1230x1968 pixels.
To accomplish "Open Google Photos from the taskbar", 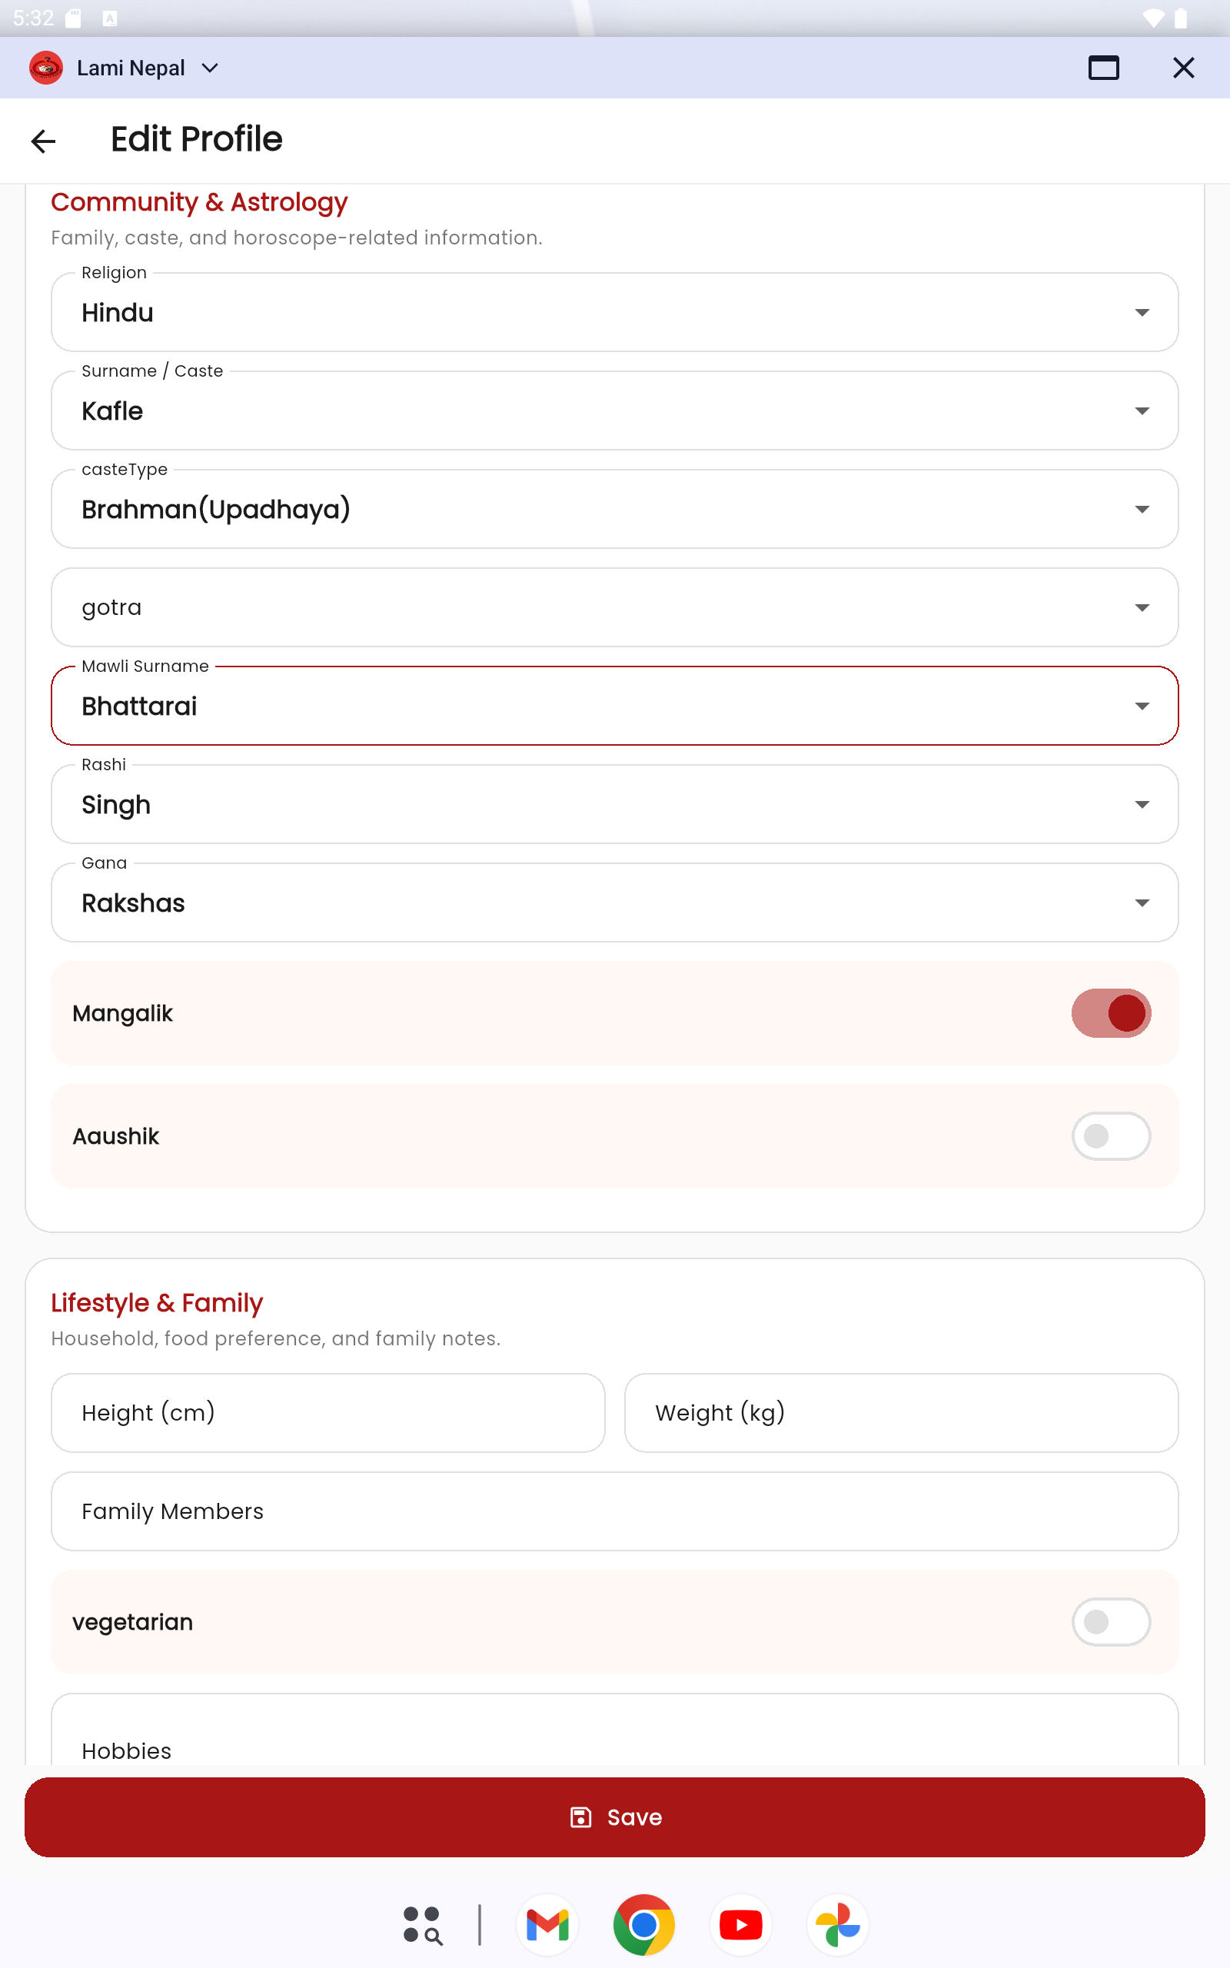I will pos(837,1924).
